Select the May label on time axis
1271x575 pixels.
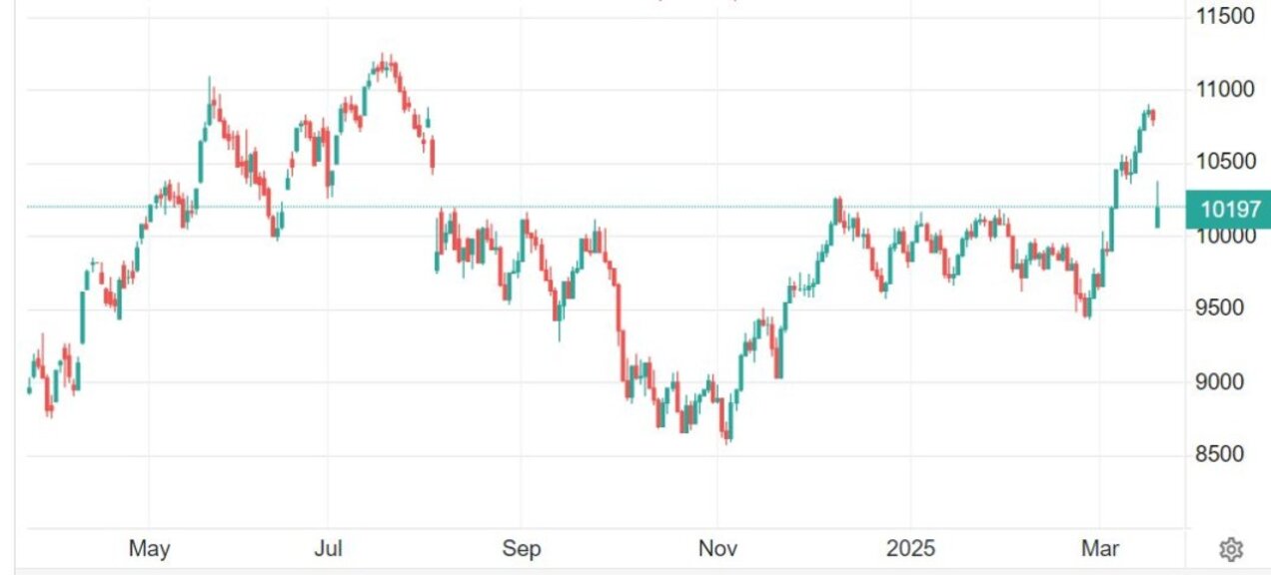[x=150, y=549]
